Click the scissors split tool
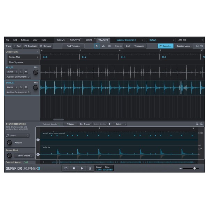209x209 pixels. tap(109, 46)
